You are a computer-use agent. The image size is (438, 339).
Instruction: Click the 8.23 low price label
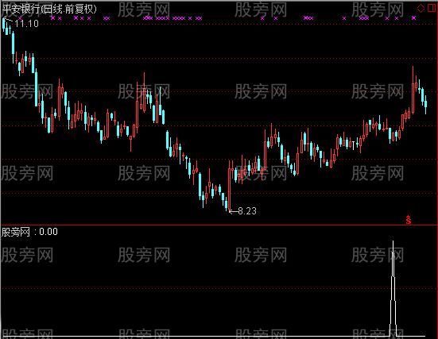click(247, 211)
